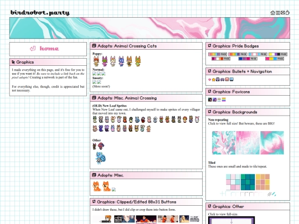
Task: Click the black penguin New Leaf sprite
Action: pyautogui.click(x=131, y=119)
